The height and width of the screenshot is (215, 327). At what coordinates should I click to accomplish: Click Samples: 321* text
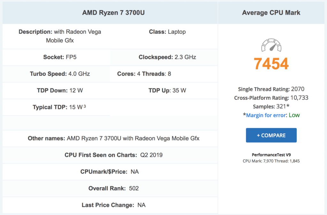pyautogui.click(x=271, y=107)
